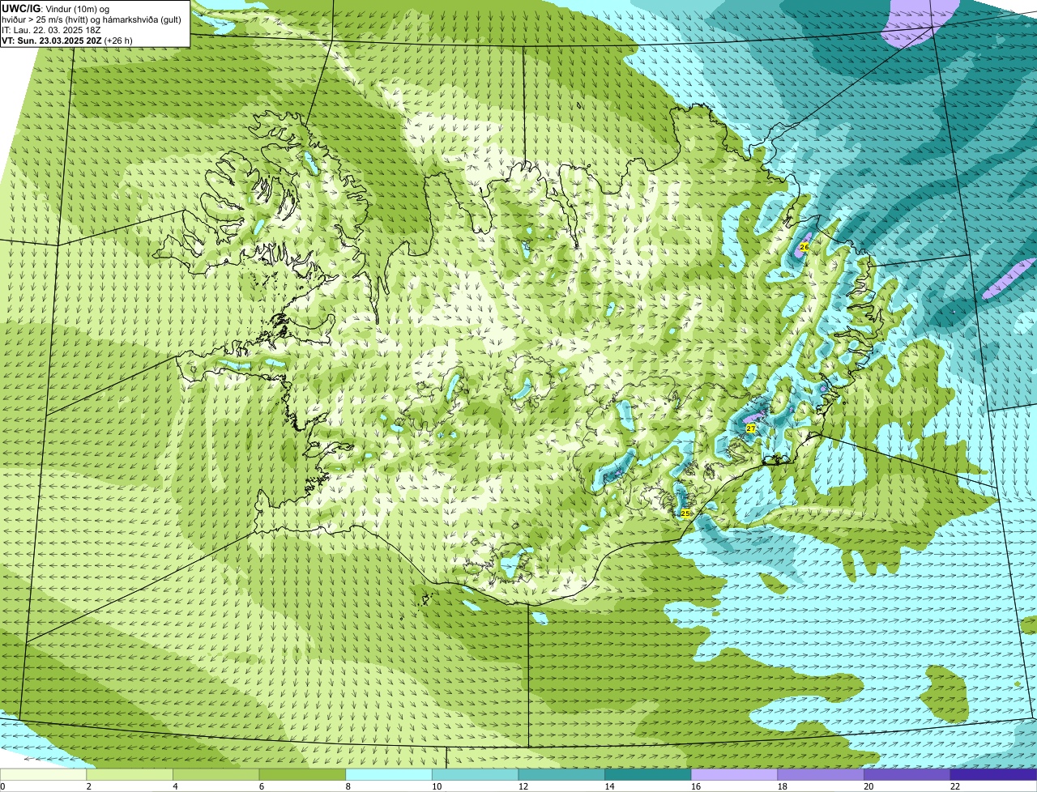Click the scale label '12' on color bar
Viewport: 1037px width, 792px height.
click(523, 786)
